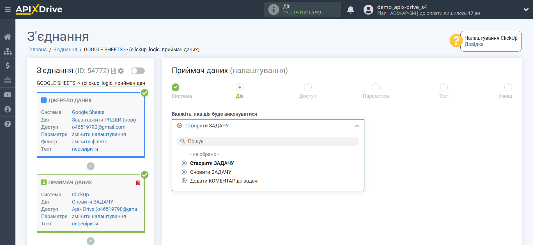Open the ClickUp system link
Viewport: 533px width, 245px height.
click(81, 195)
